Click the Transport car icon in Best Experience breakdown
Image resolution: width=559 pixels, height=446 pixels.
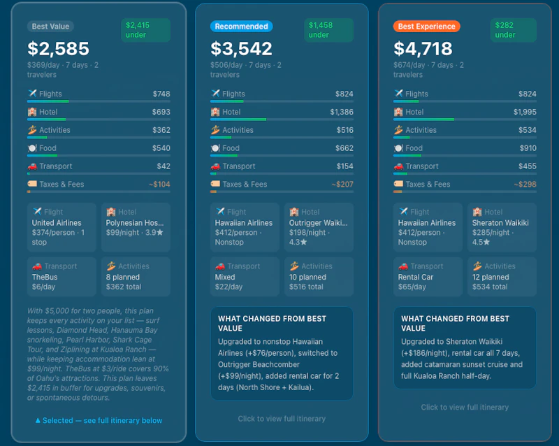click(398, 166)
